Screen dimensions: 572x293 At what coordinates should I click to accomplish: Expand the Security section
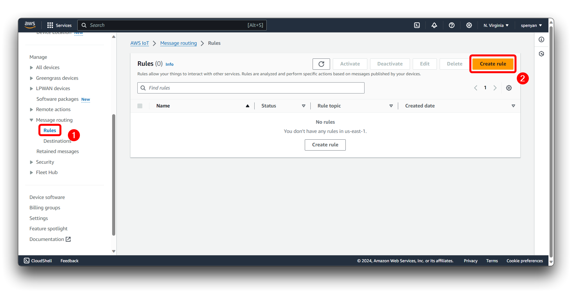pos(31,162)
